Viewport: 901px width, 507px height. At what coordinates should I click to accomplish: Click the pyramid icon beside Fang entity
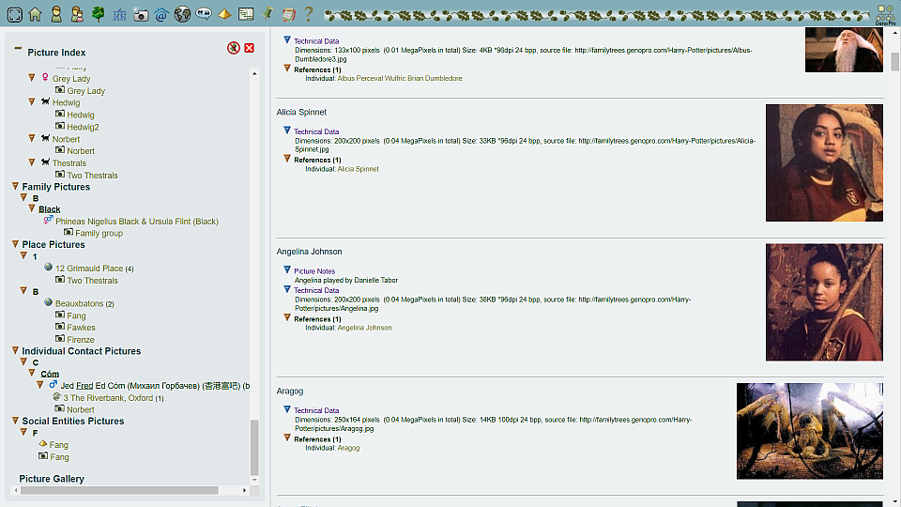pyautogui.click(x=42, y=444)
